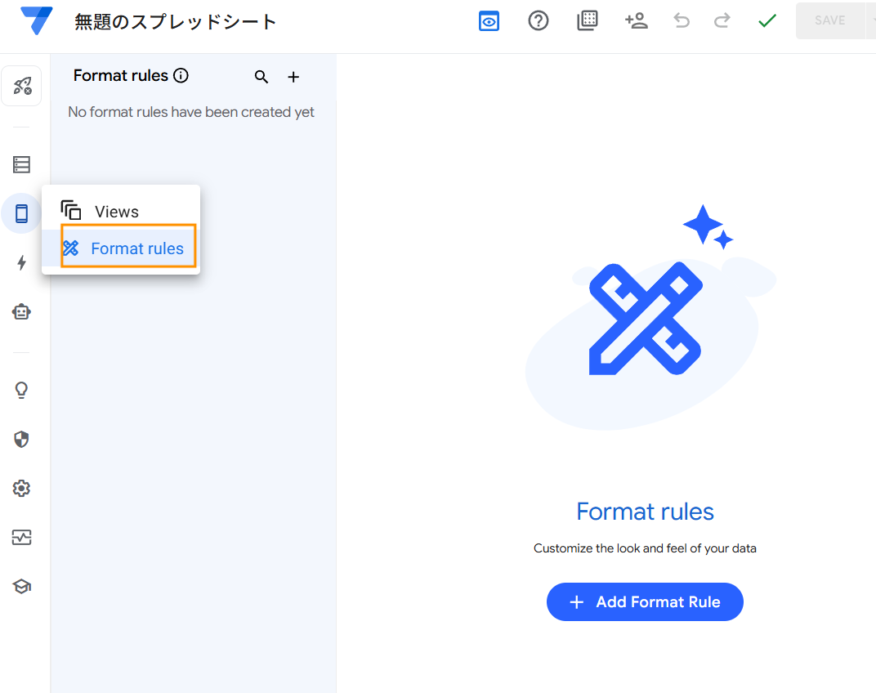Expand the dropdown arrow beside SAVE
The image size is (876, 693).
coord(870,21)
